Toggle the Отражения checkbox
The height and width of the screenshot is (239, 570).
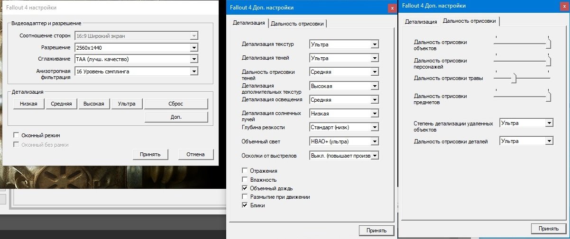[245, 171]
